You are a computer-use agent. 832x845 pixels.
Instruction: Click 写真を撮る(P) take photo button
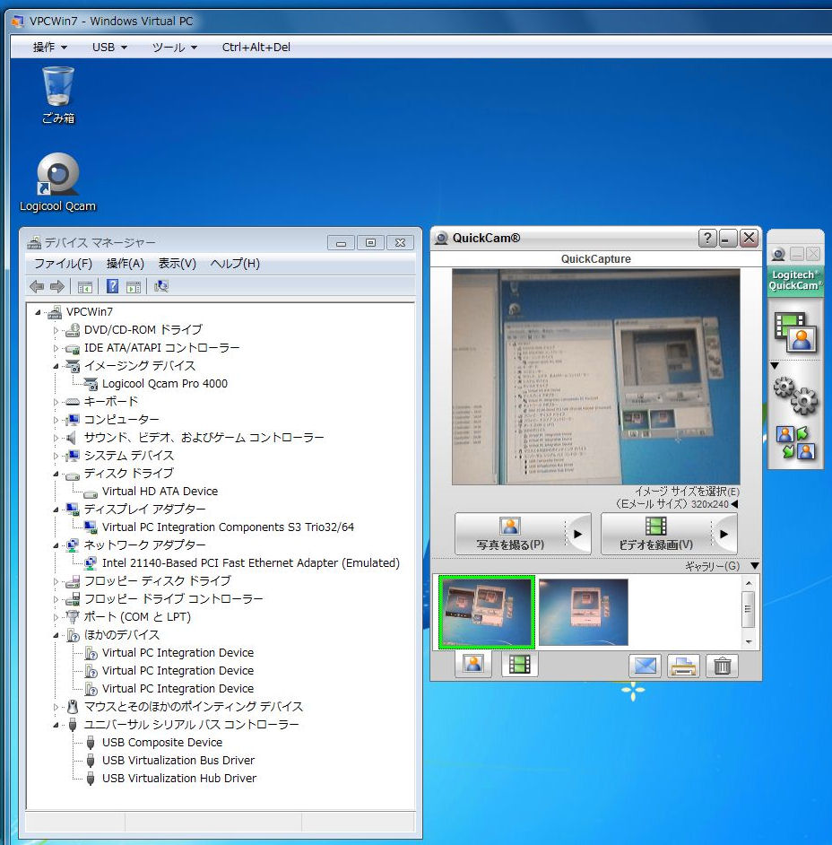pos(510,534)
